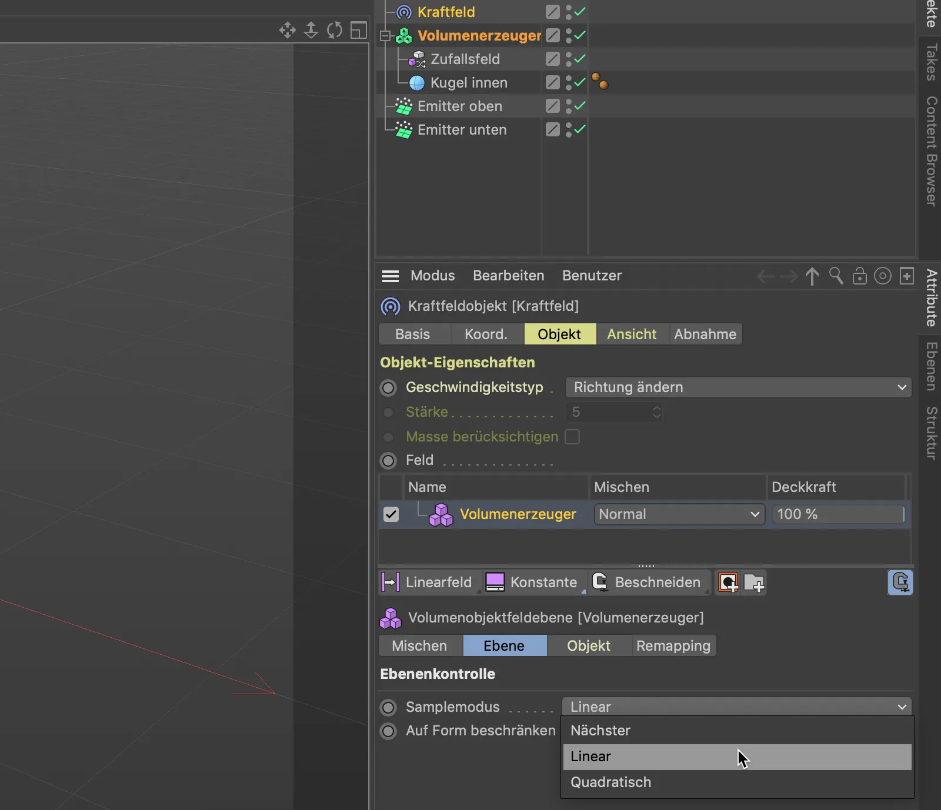This screenshot has height=810, width=941.
Task: Open the Takes side panel
Action: pyautogui.click(x=931, y=62)
